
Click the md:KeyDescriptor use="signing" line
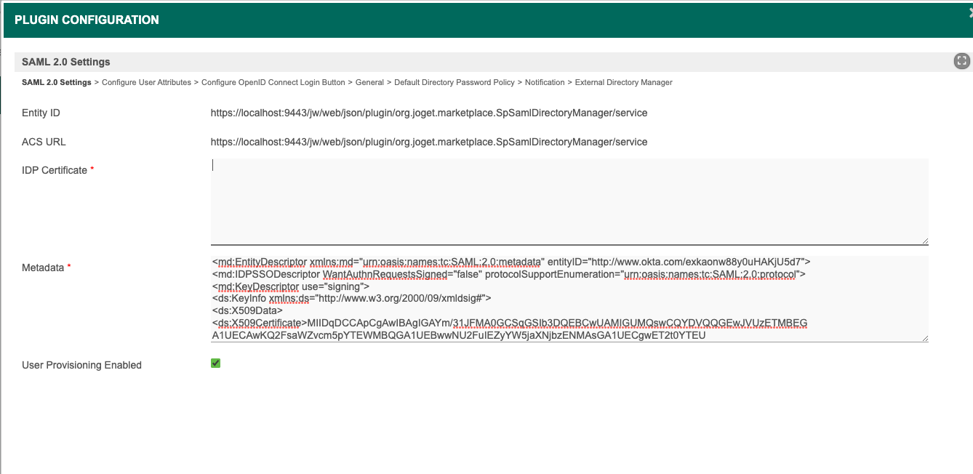(291, 286)
